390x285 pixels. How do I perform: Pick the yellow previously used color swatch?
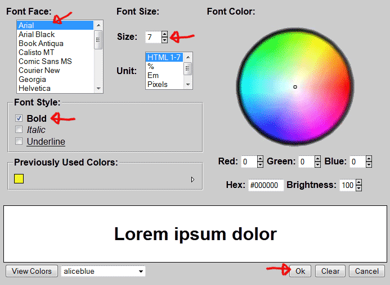[x=19, y=179]
